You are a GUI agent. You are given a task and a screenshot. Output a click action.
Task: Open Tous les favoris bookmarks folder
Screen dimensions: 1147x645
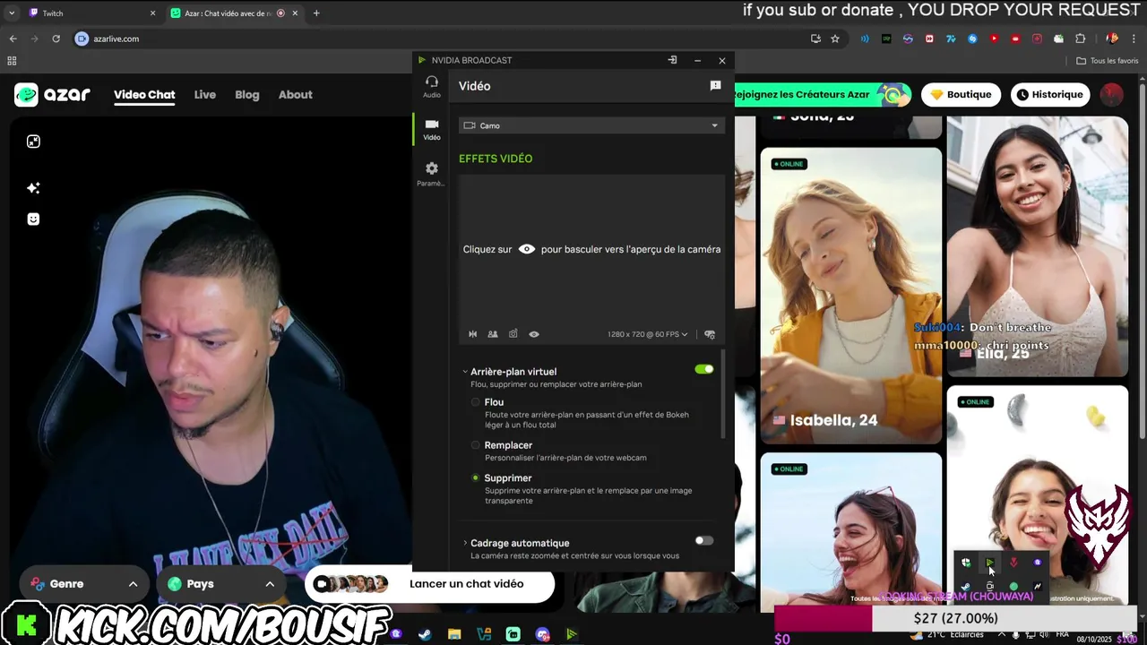(1108, 61)
